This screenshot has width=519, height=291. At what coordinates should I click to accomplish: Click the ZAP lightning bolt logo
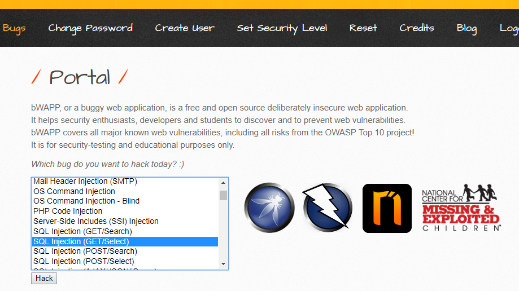[328, 206]
